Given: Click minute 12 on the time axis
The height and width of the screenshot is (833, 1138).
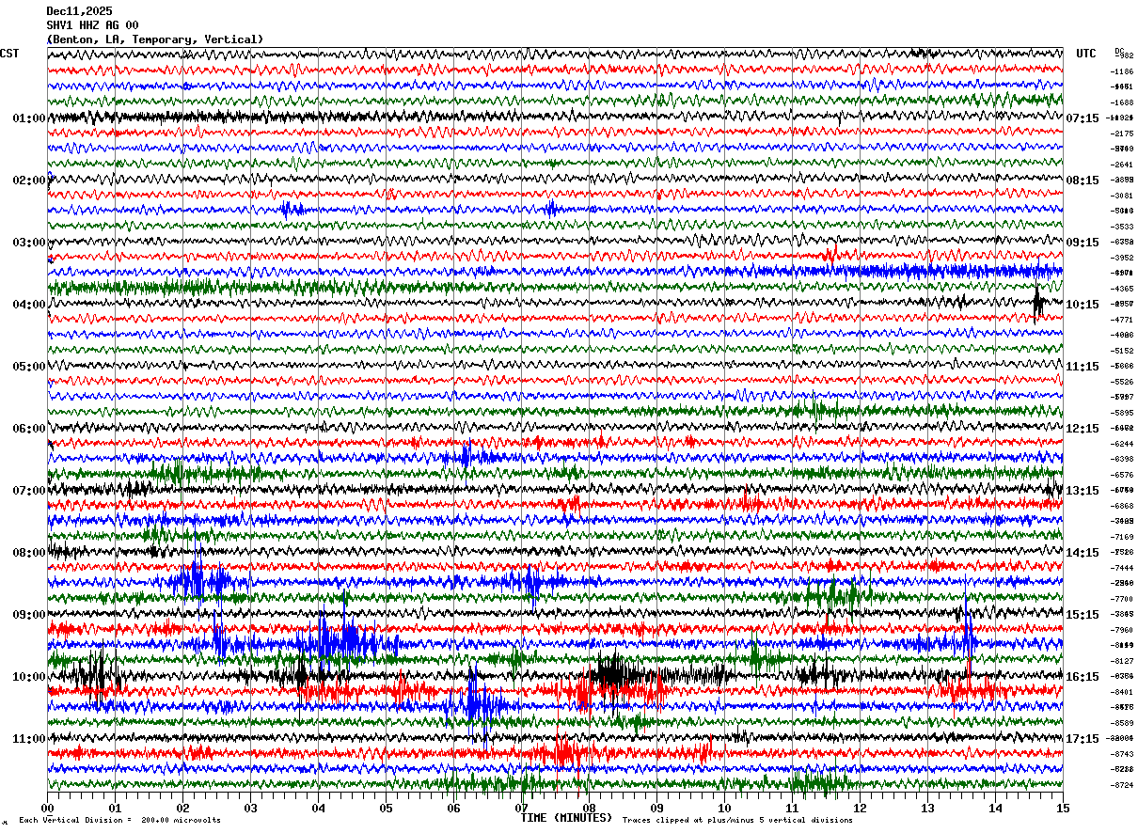Looking at the screenshot, I should [x=860, y=808].
